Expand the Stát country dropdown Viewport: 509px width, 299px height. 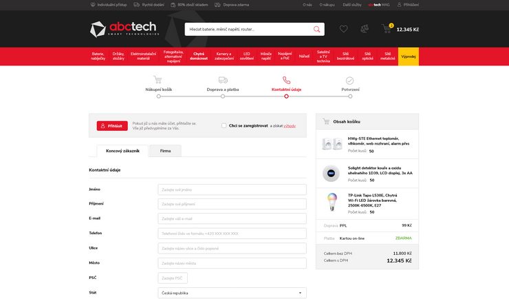point(232,293)
